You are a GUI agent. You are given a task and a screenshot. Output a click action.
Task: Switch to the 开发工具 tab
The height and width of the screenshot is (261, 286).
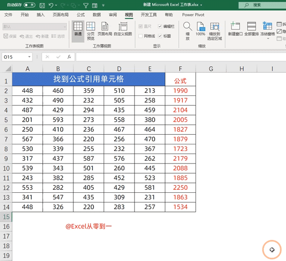[x=149, y=15]
